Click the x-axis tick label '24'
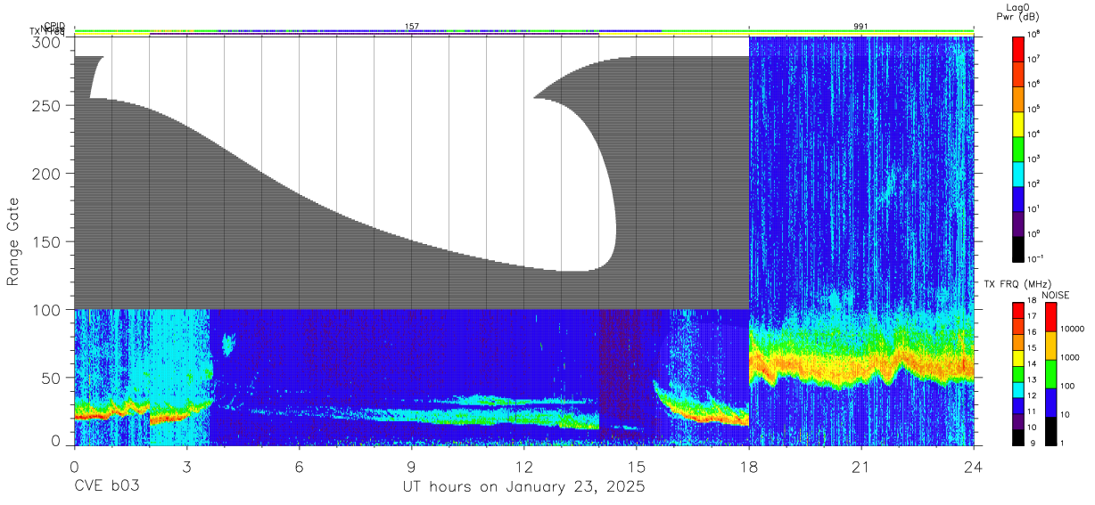This screenshot has height=505, width=1095. click(x=974, y=467)
